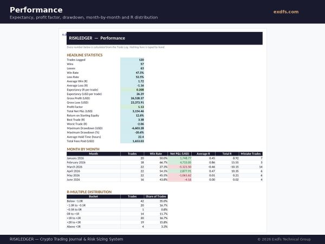Click the Win Rate column header in monthly table
Image resolution: width=325 pixels, height=244 pixels.
click(155, 154)
